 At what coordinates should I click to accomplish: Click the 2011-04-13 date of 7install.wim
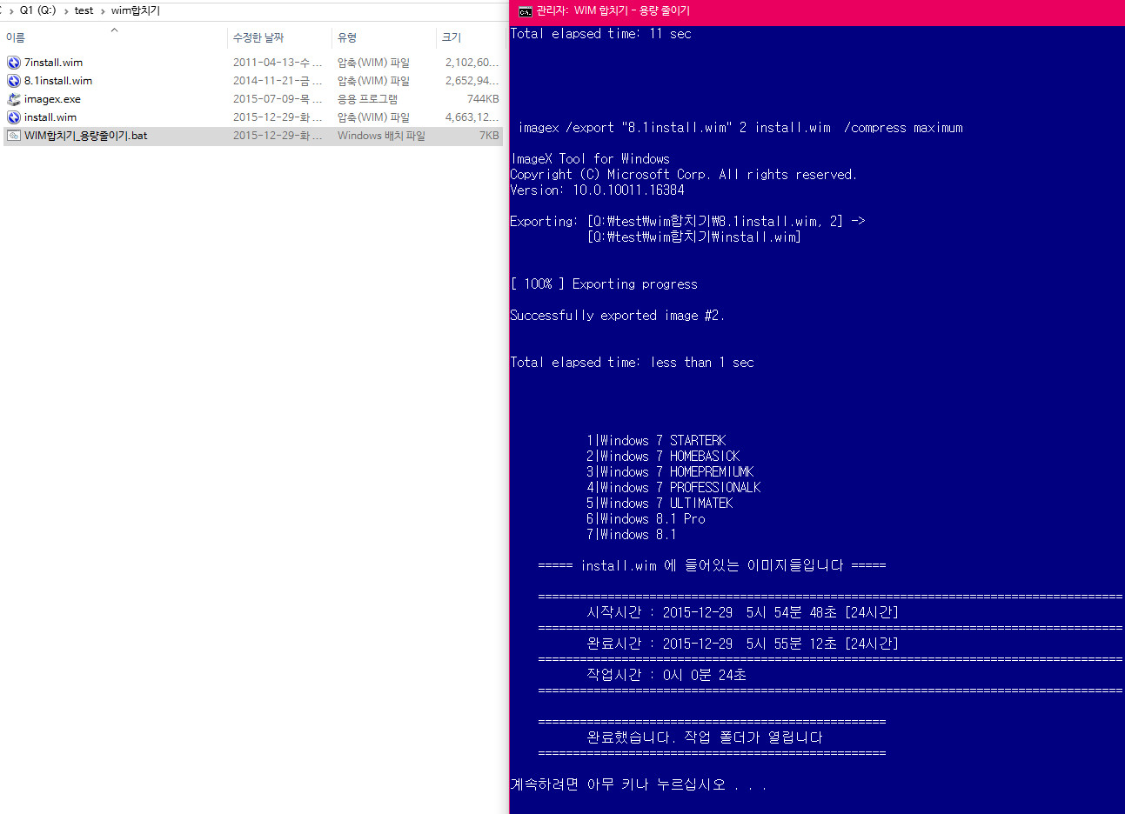coord(278,63)
